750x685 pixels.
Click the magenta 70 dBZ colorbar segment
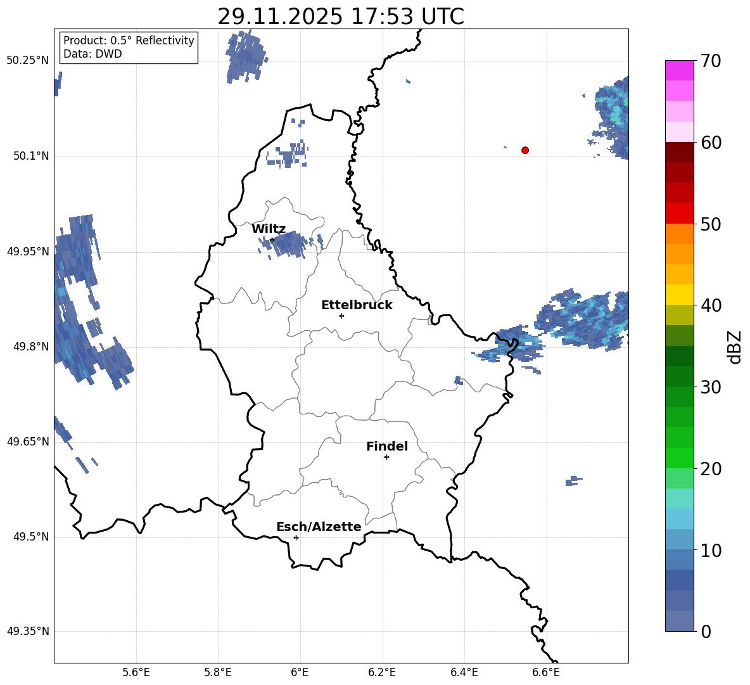680,70
